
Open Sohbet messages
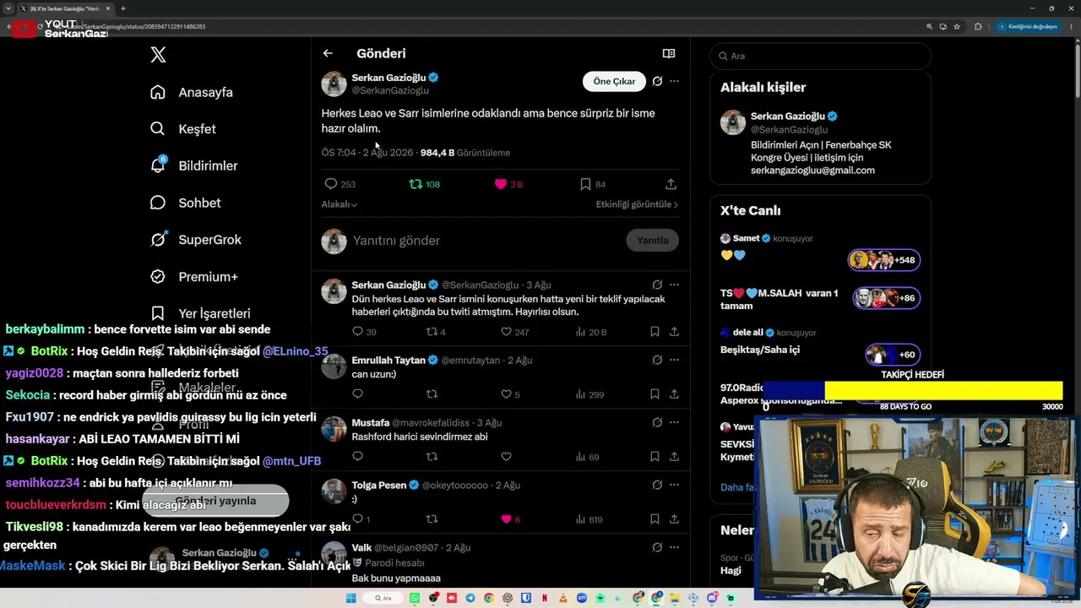click(185, 203)
